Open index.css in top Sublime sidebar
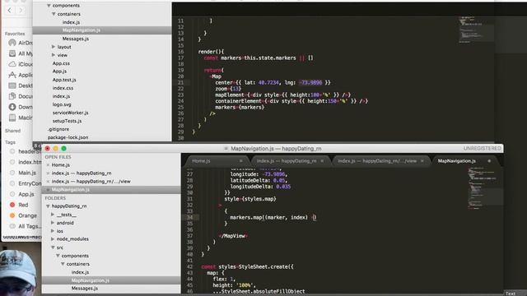Viewport: 527px width, 296px height. pos(63,88)
